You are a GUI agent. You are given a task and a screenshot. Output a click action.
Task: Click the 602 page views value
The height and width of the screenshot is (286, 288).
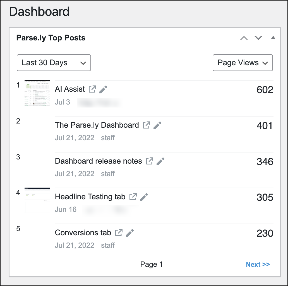coord(265,90)
